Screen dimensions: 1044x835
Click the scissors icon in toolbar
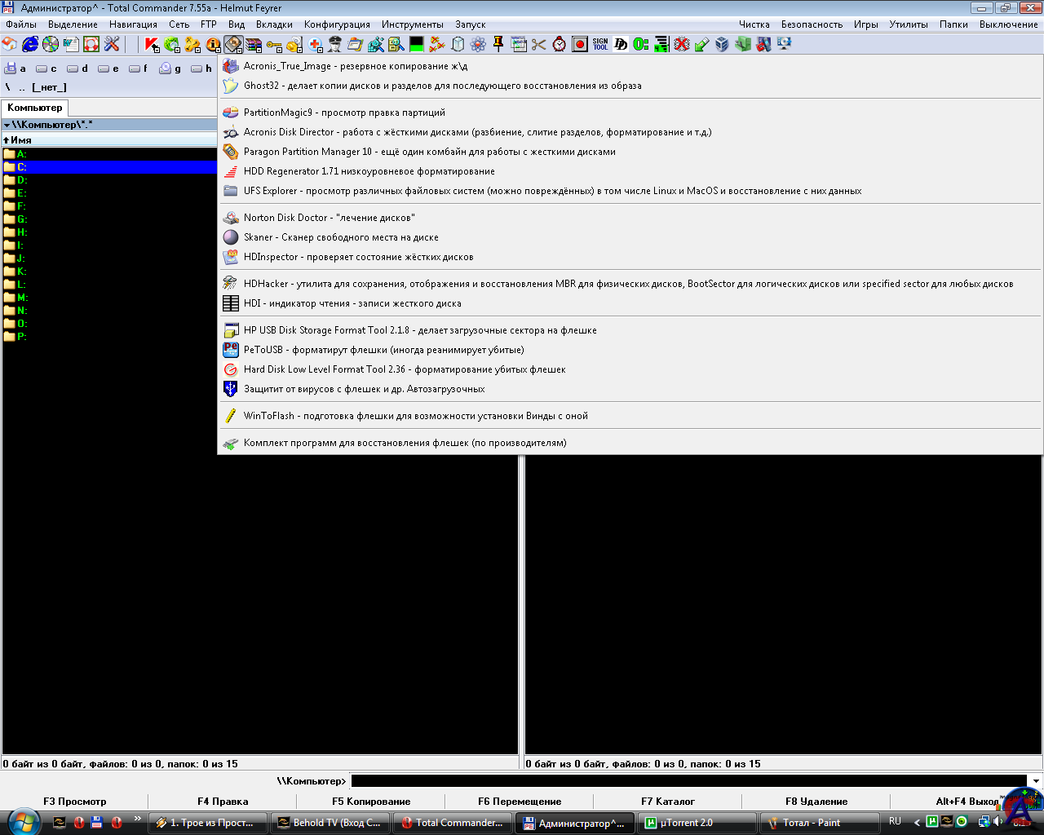click(539, 44)
